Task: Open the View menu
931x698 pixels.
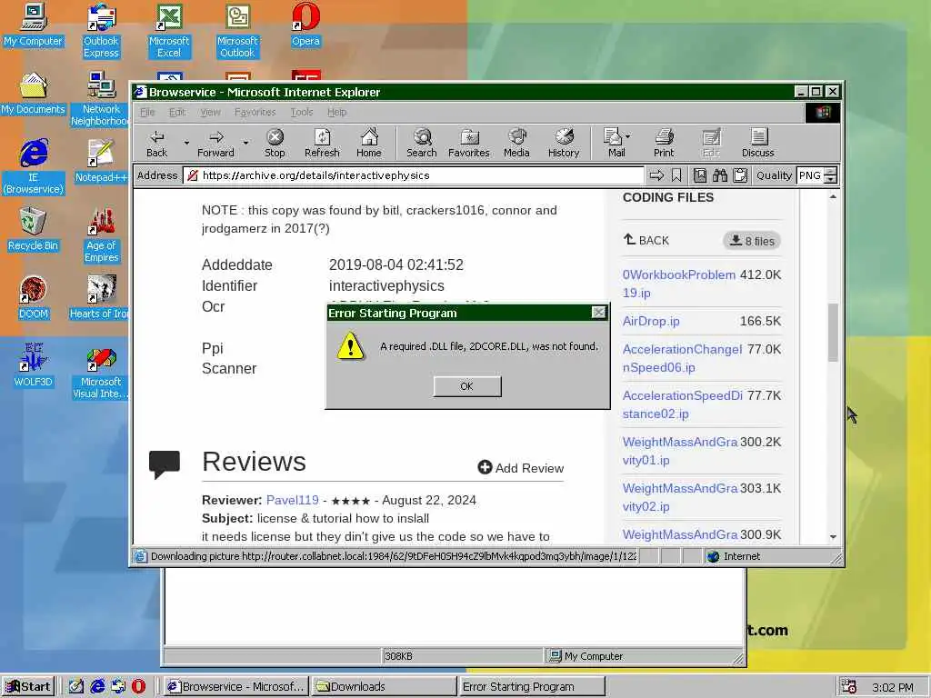Action: (x=210, y=112)
